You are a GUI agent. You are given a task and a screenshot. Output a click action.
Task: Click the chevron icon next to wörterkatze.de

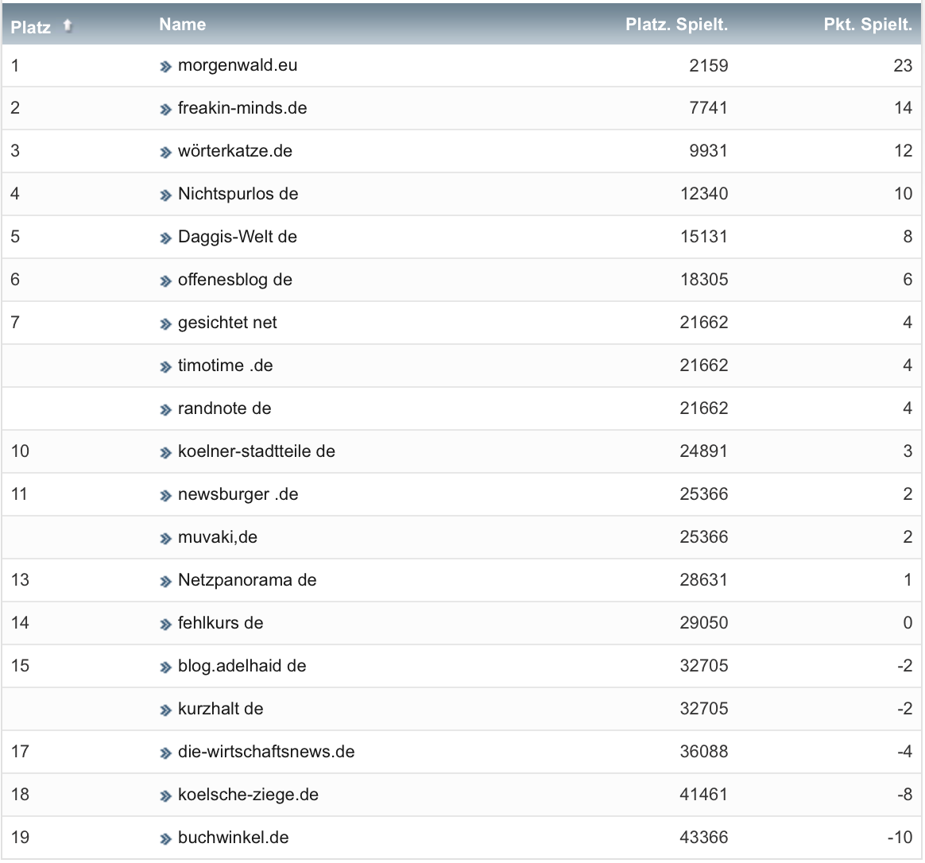tap(165, 153)
